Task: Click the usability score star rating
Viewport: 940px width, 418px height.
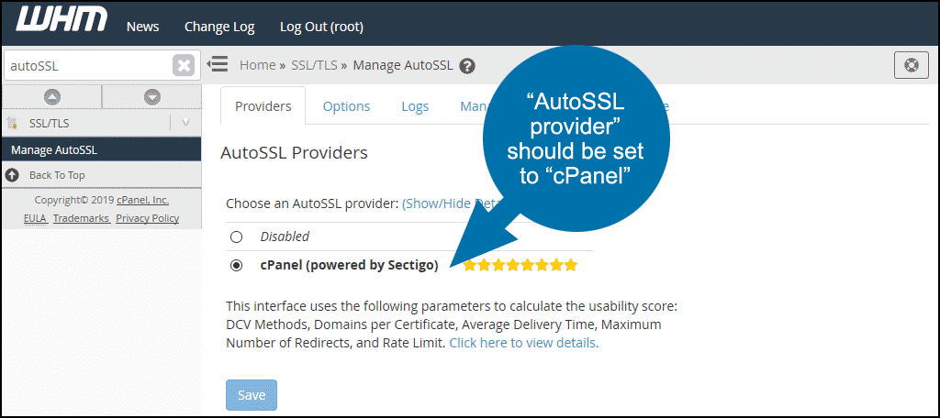Action: point(520,265)
